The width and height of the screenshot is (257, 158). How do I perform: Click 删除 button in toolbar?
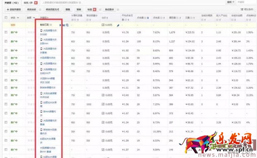(68, 9)
